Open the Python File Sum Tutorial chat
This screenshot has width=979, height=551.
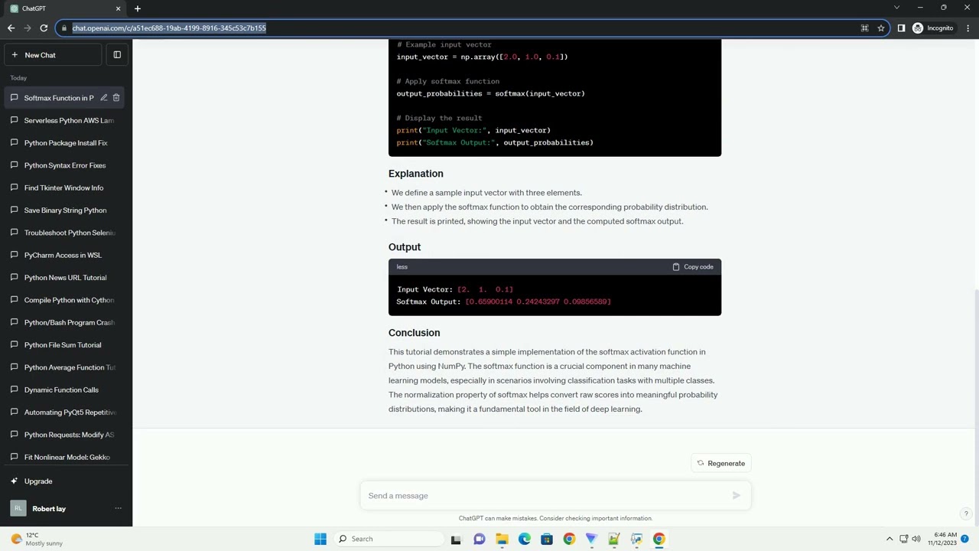(65, 345)
